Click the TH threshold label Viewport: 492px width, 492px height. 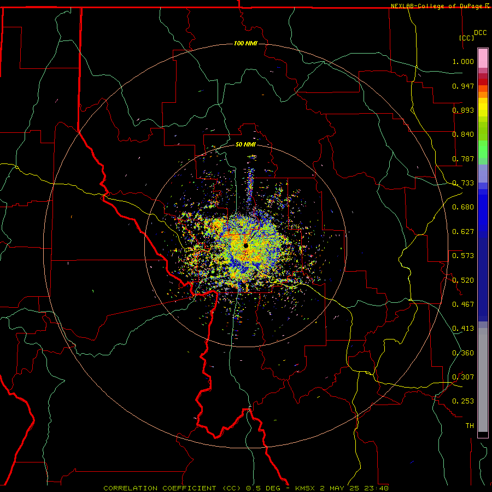point(470,426)
